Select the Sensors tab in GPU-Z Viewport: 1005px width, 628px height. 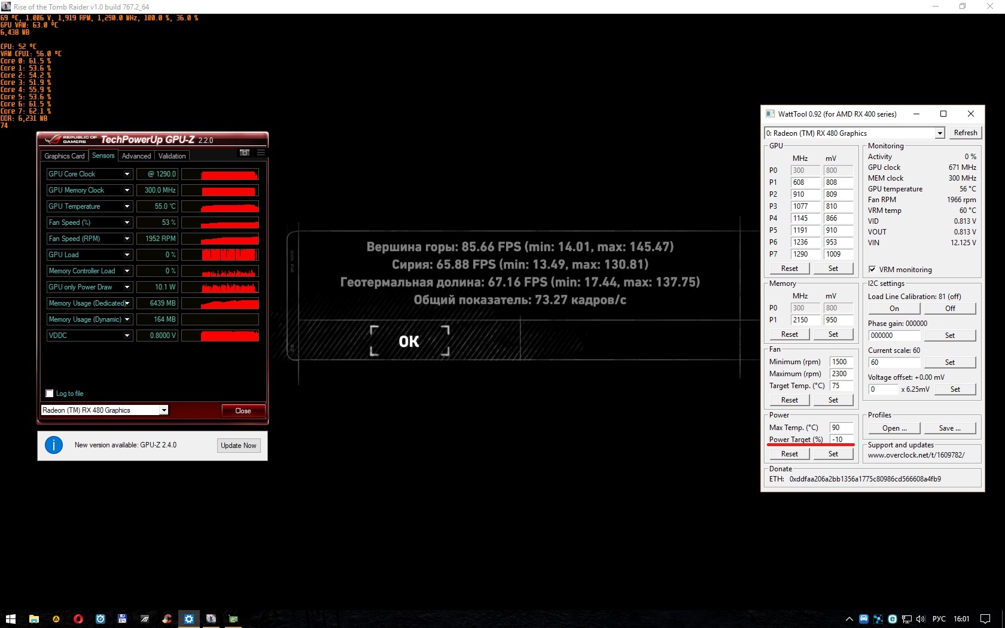coord(103,156)
